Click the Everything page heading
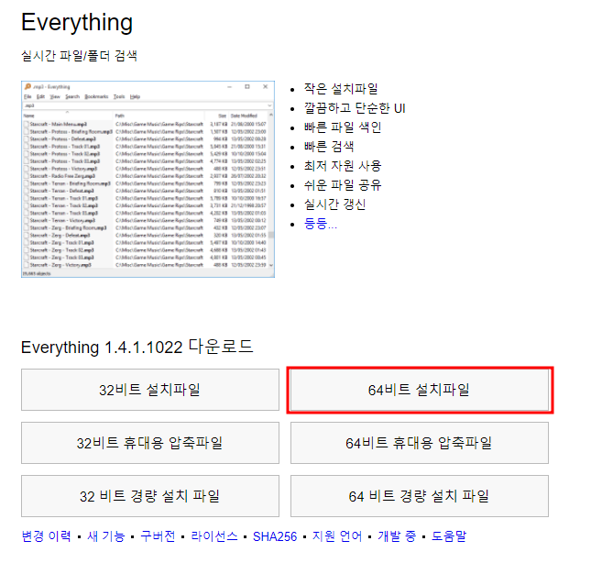The height and width of the screenshot is (563, 591). (x=77, y=23)
